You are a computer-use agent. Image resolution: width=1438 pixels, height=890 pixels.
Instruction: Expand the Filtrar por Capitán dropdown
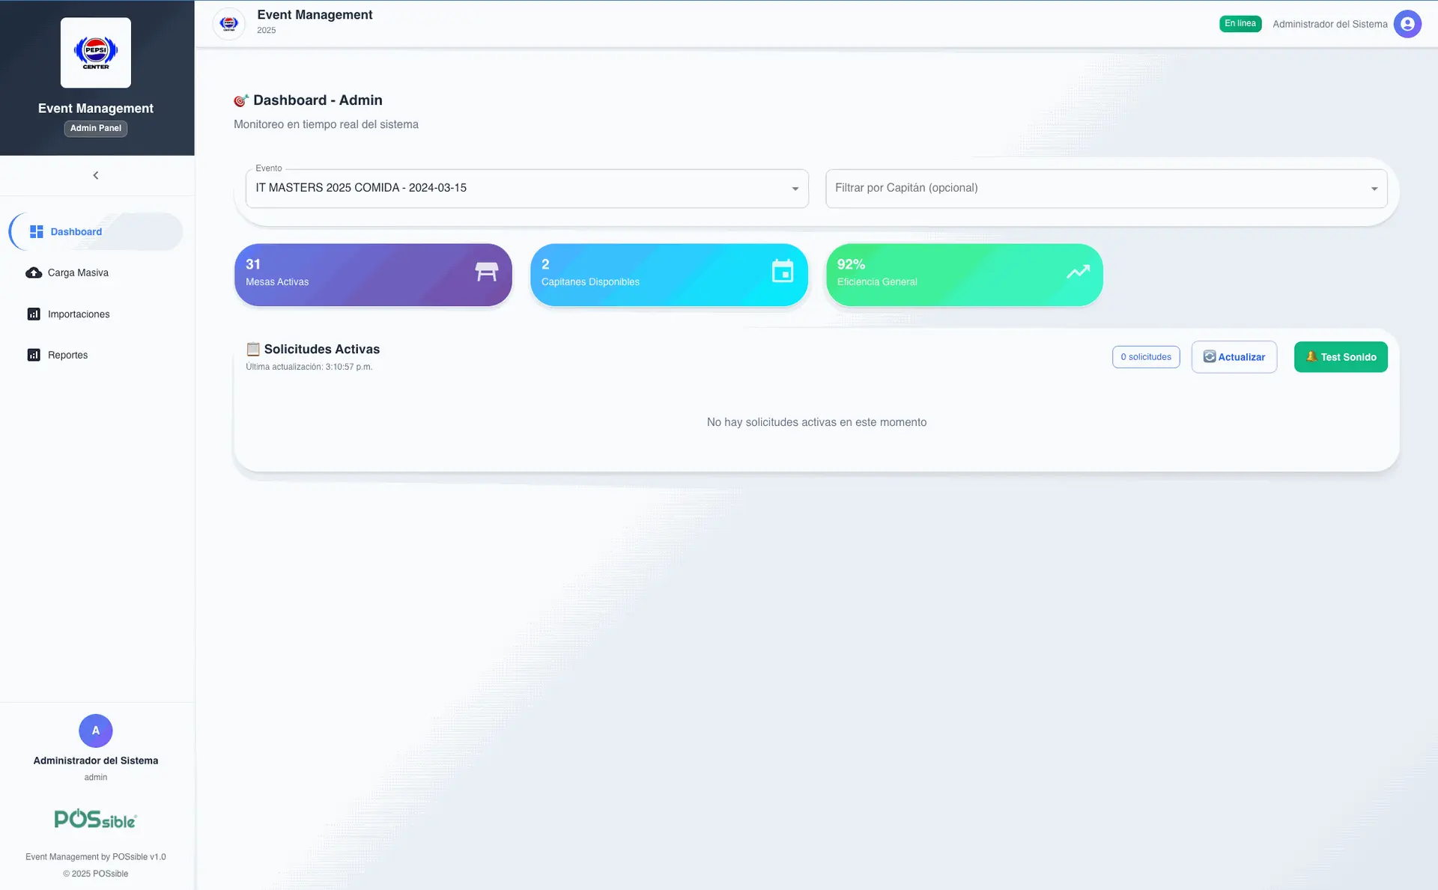pos(1105,189)
